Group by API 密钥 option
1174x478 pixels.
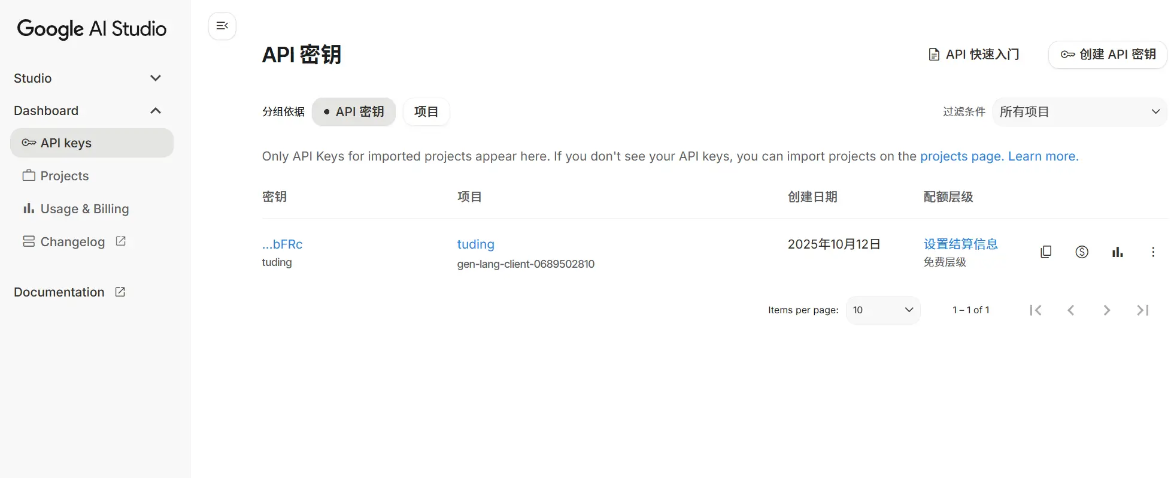pos(354,112)
